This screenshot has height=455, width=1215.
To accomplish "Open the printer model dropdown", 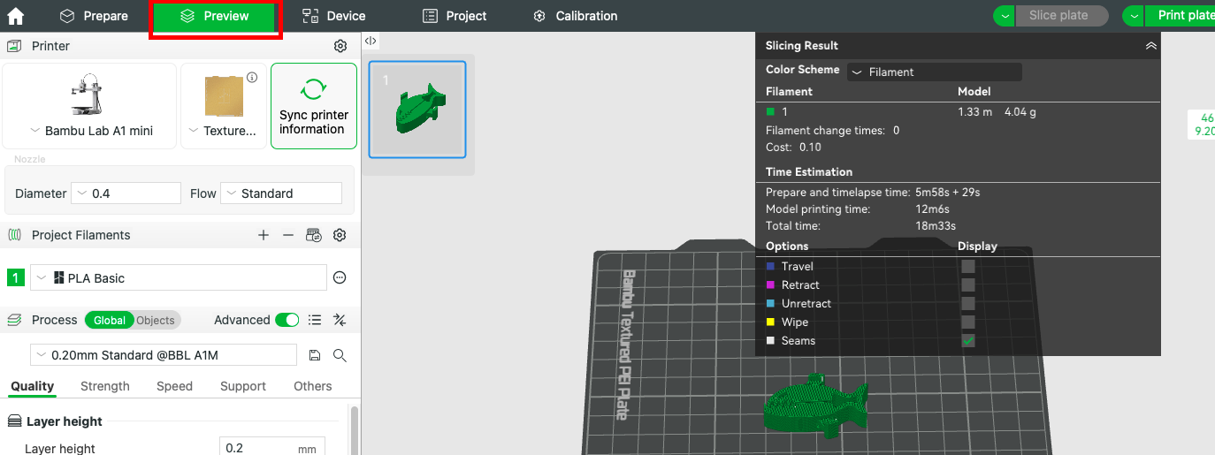I will 91,131.
